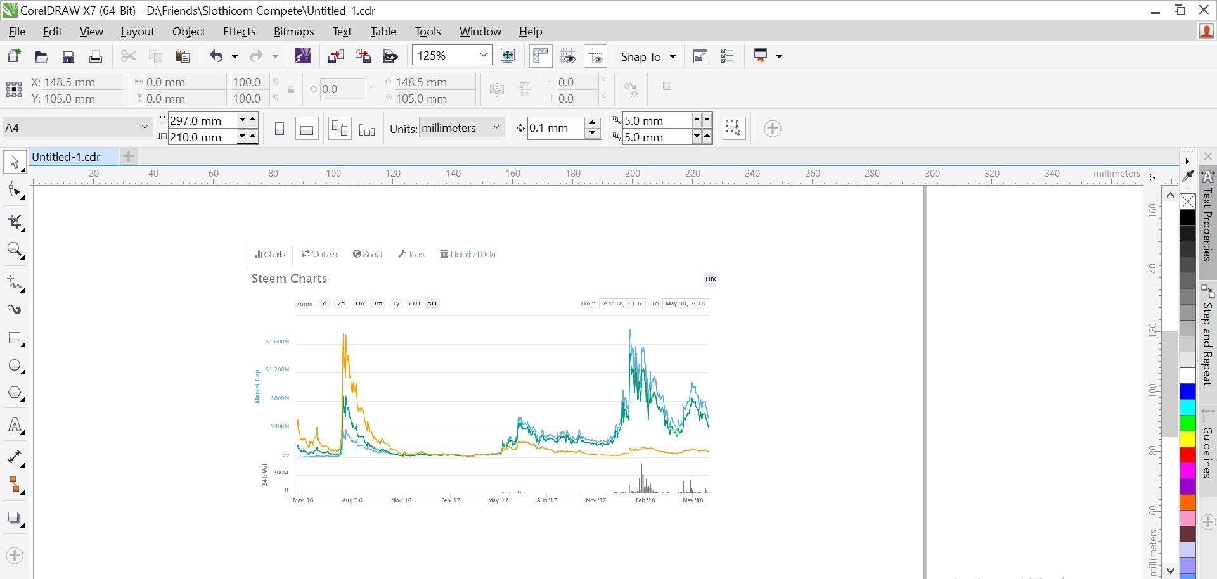Add a quick customize property bar item

click(x=772, y=129)
